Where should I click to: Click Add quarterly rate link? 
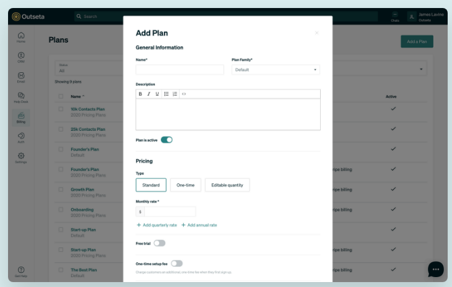pyautogui.click(x=157, y=225)
